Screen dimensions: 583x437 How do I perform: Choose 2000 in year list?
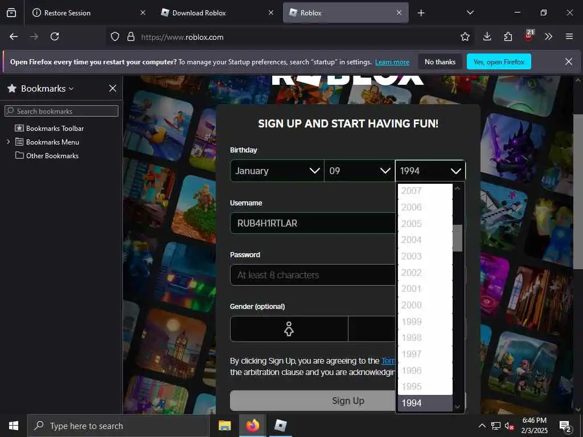point(425,305)
